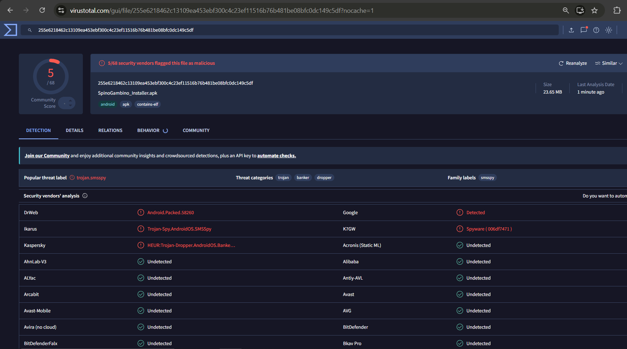This screenshot has height=349, width=627.
Task: Switch theme with the sun icon
Action: pos(609,30)
